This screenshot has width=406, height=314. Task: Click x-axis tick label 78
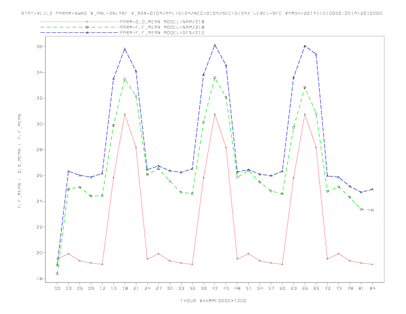pyautogui.click(x=350, y=288)
